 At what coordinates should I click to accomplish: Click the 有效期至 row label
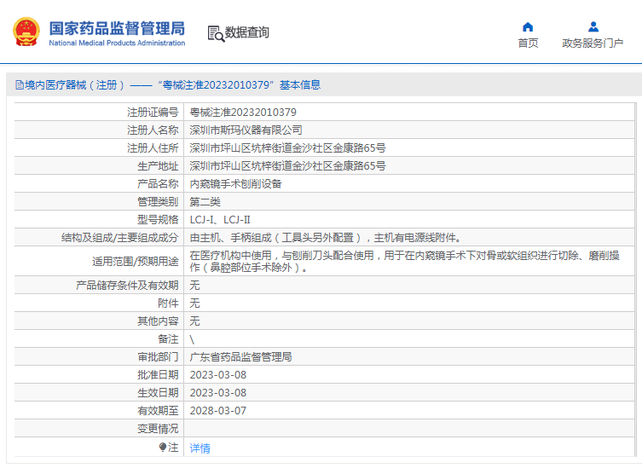tap(158, 411)
